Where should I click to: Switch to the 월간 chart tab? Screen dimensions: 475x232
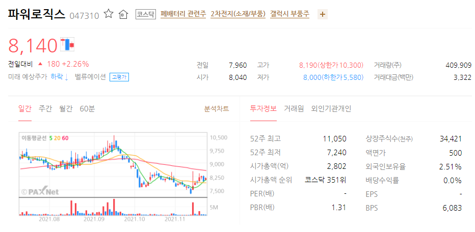tap(66, 108)
